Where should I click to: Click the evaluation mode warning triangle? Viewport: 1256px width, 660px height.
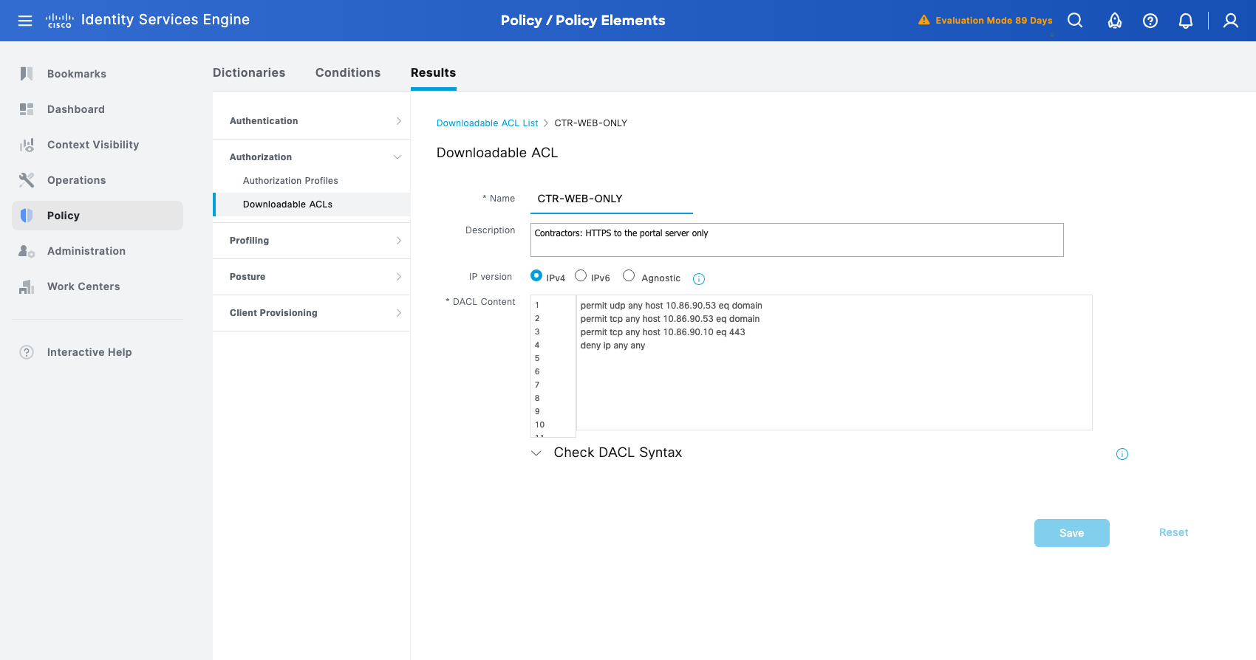pyautogui.click(x=924, y=20)
